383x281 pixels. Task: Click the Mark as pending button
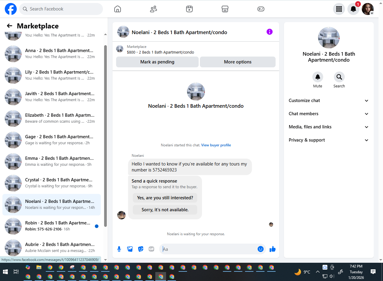point(157,62)
